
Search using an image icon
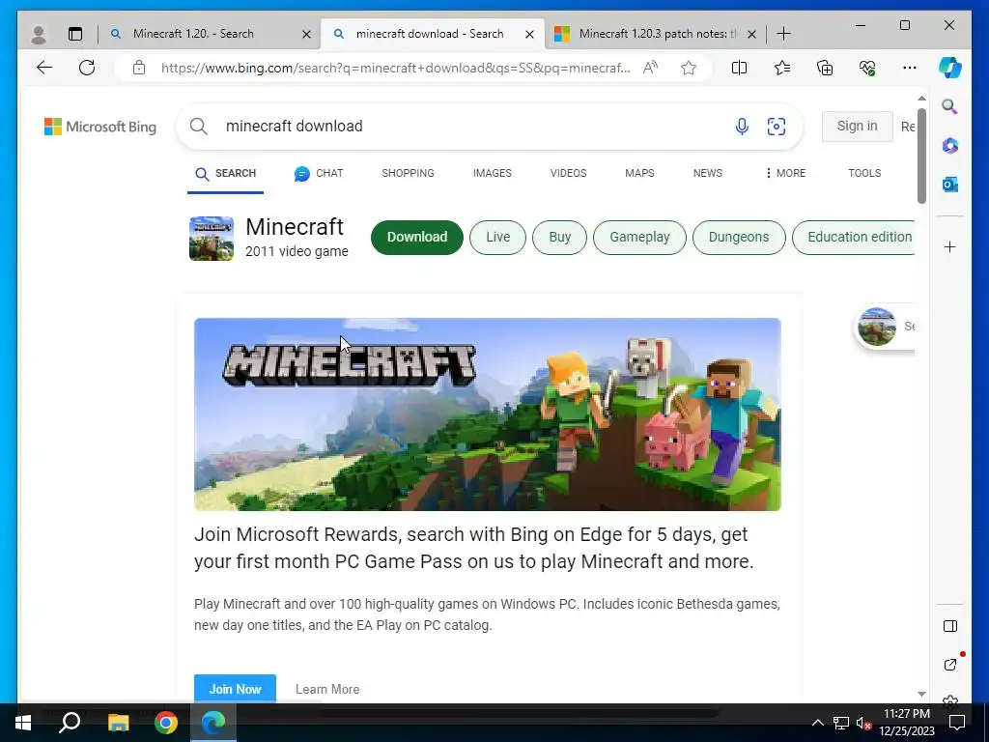776,127
